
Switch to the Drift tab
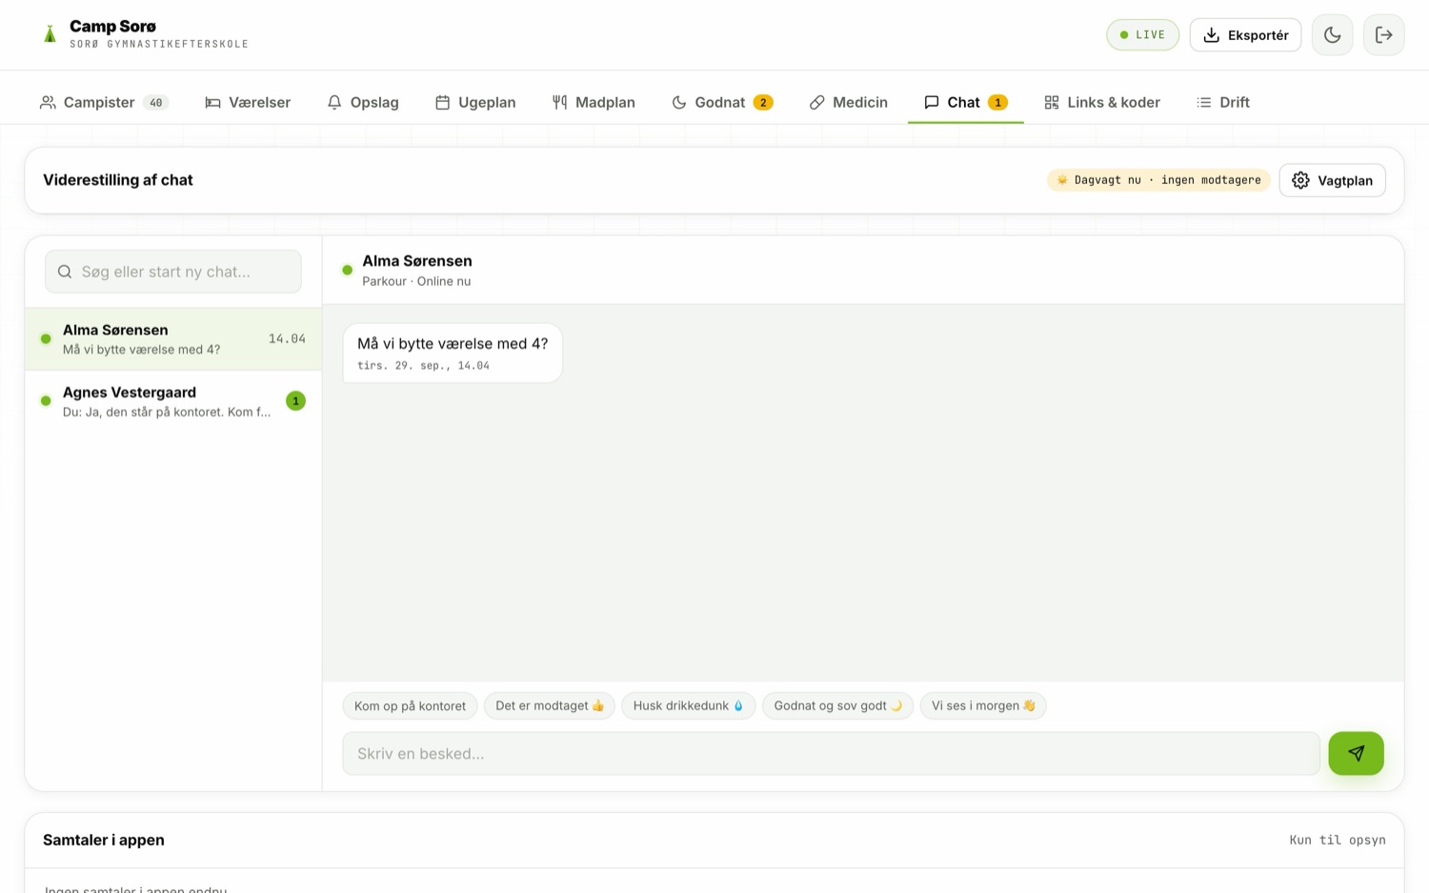pos(1223,102)
